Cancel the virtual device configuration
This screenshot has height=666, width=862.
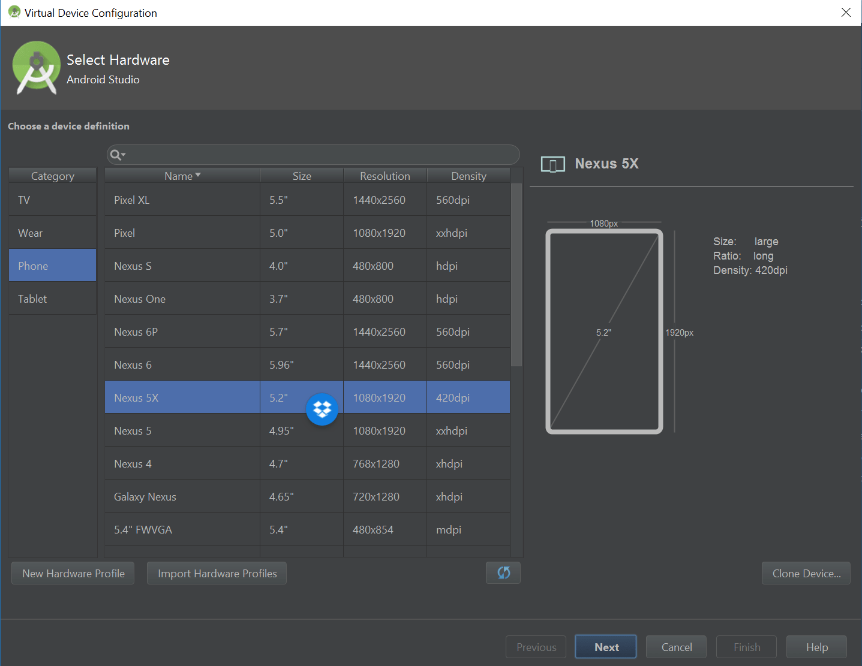point(675,647)
